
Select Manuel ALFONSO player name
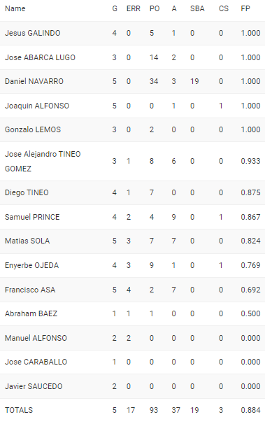[36, 338]
